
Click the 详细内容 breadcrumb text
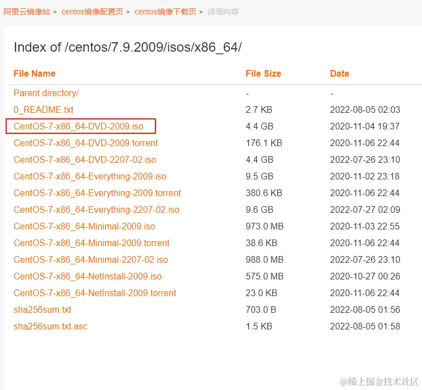223,12
